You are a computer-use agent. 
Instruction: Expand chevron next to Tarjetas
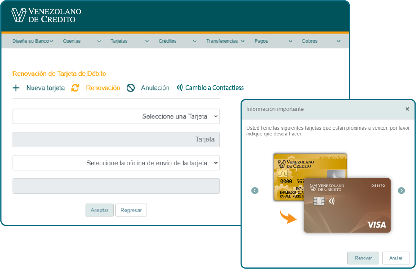tap(147, 41)
